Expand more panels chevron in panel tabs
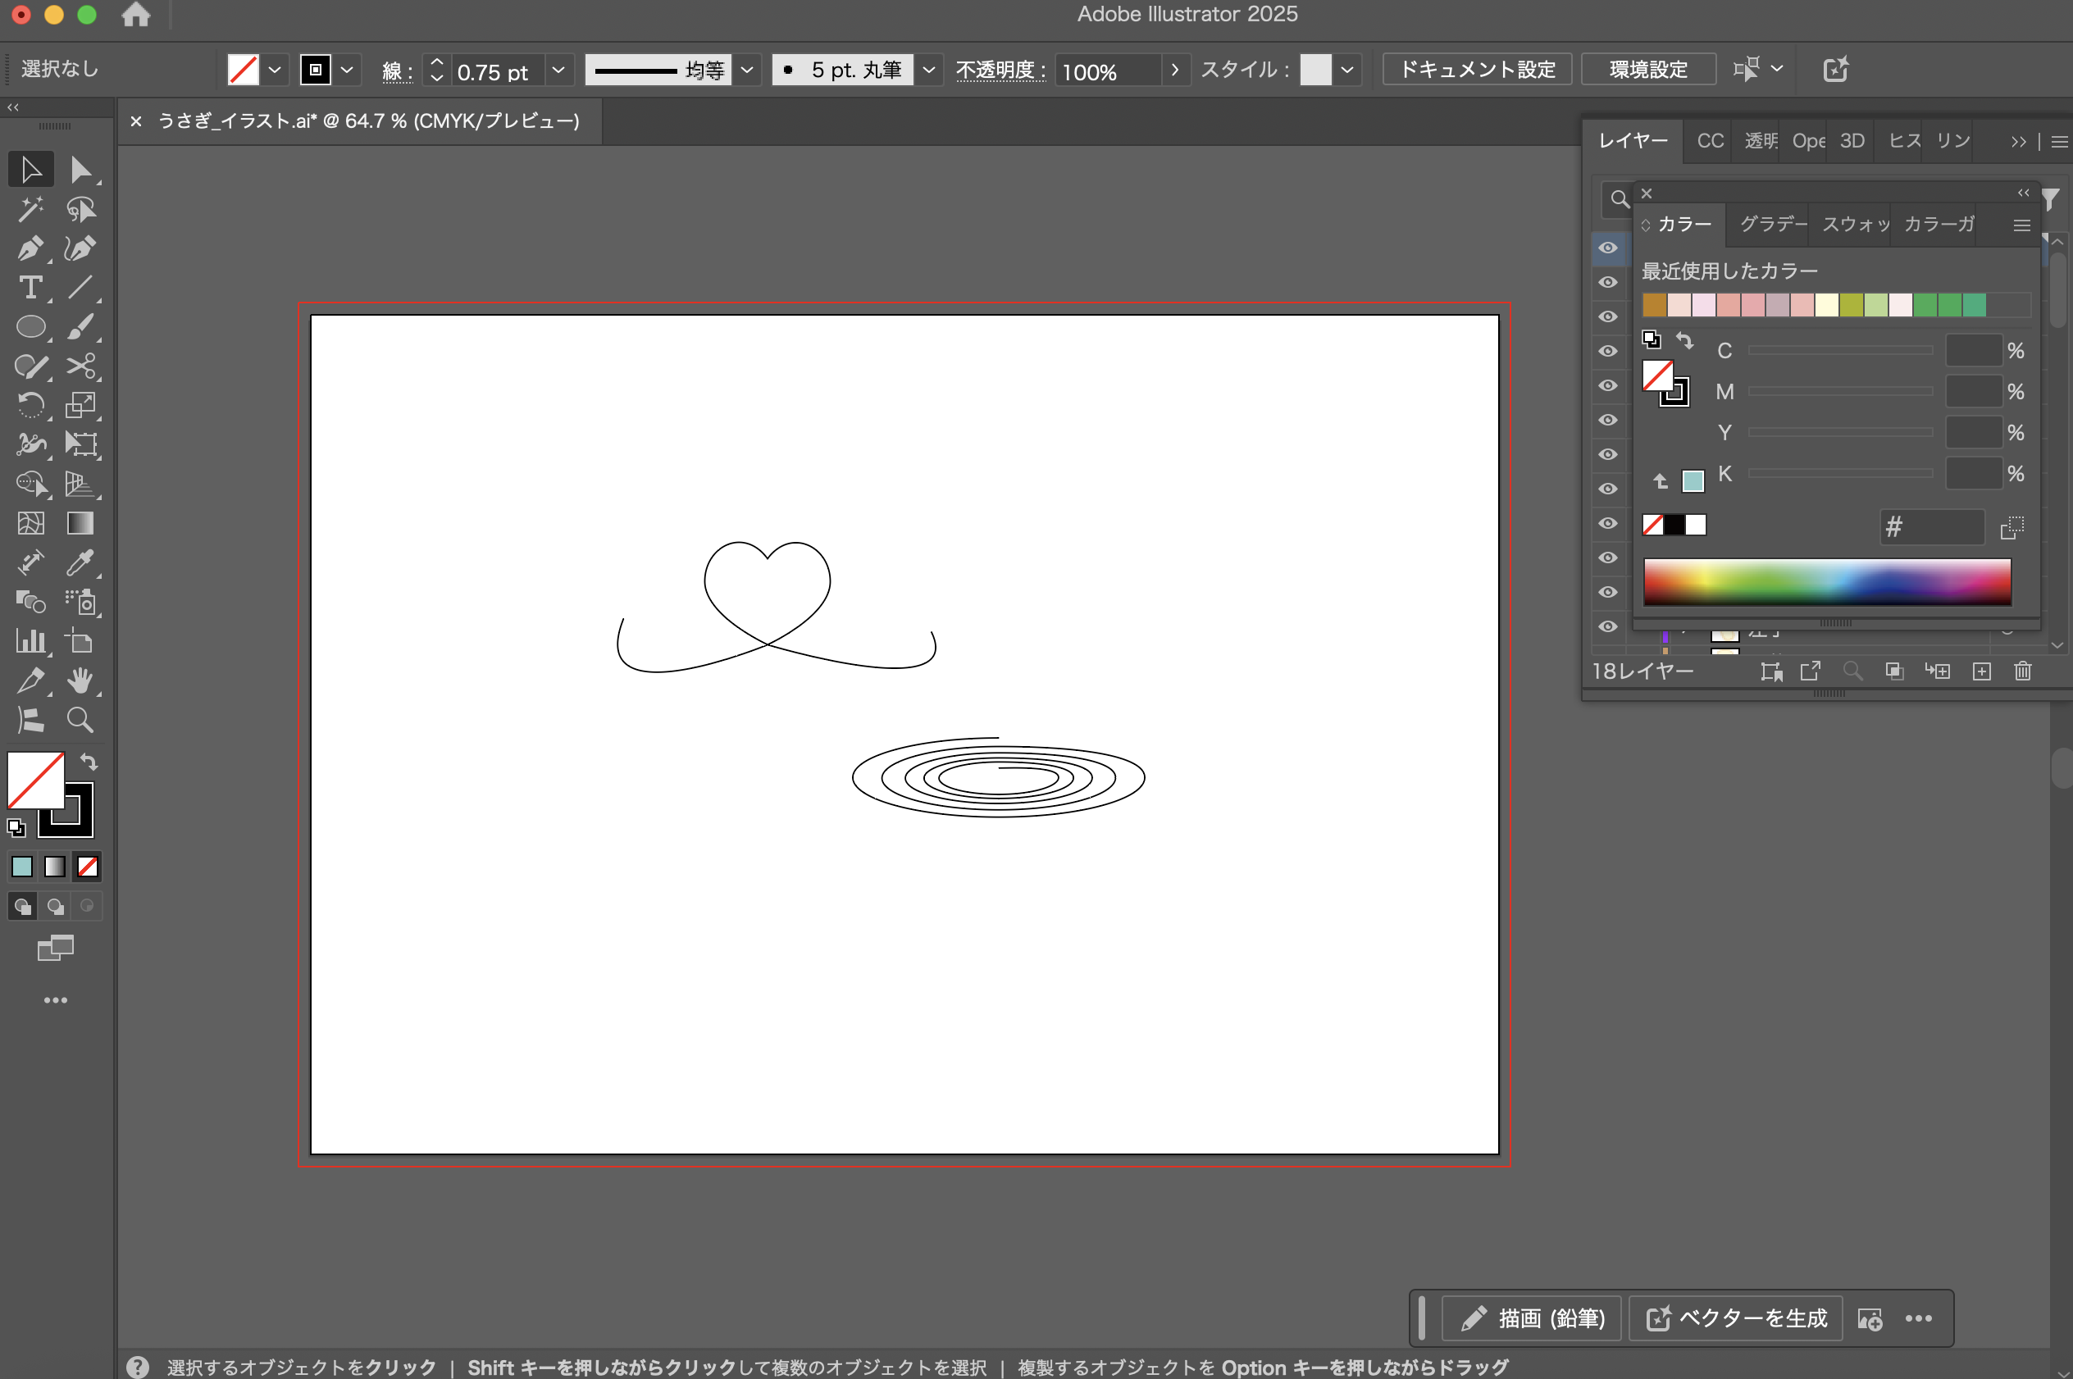The width and height of the screenshot is (2073, 1379). click(2017, 142)
